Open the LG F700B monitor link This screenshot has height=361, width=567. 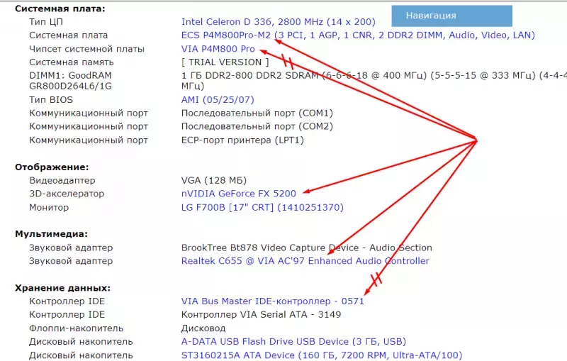pyautogui.click(x=262, y=207)
